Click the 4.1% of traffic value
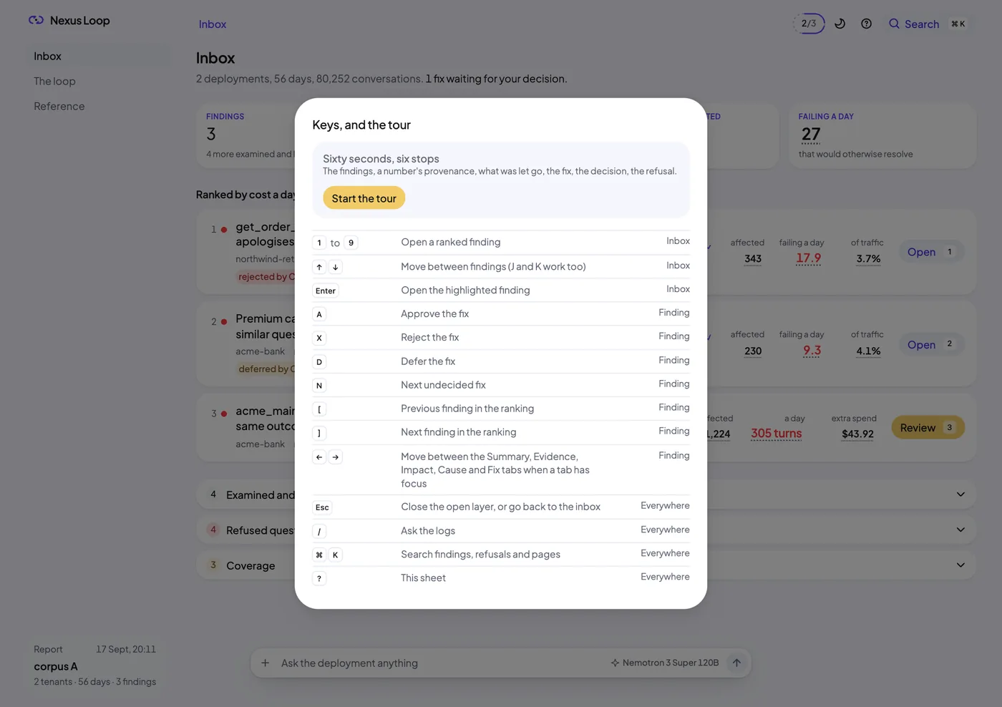Image resolution: width=1002 pixels, height=707 pixels. (868, 351)
